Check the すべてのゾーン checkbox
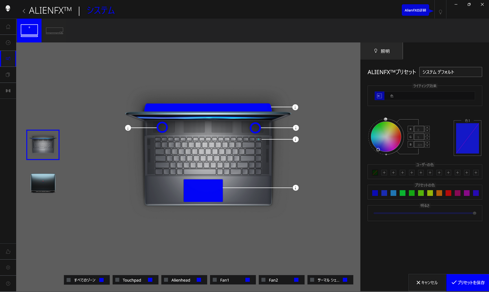This screenshot has height=292, width=489. point(68,280)
